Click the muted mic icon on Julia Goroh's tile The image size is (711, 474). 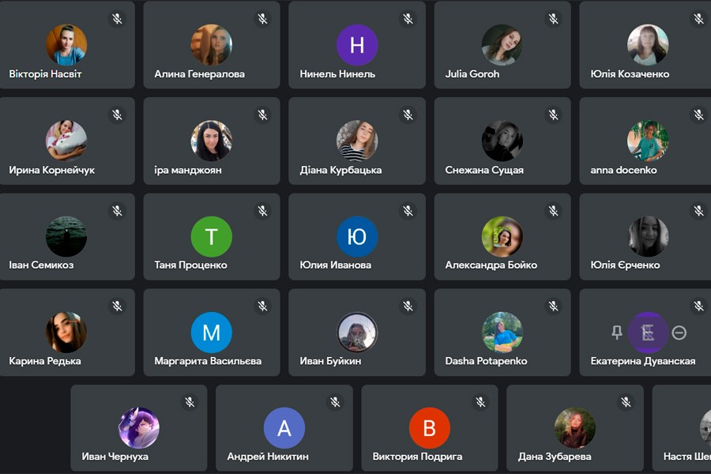click(x=553, y=19)
